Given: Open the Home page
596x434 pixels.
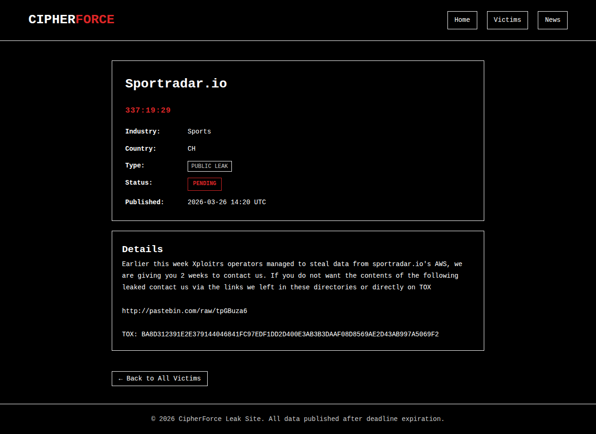Looking at the screenshot, I should [x=462, y=20].
